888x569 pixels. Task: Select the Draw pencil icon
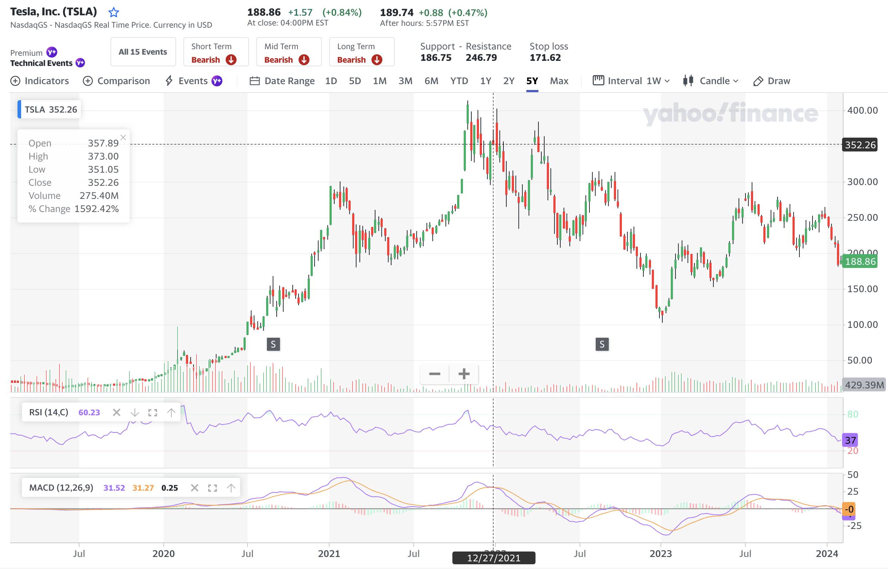(x=758, y=81)
